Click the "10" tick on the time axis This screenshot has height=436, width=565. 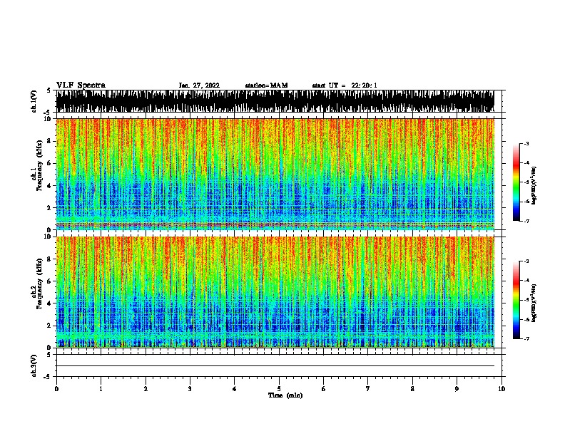502,389
